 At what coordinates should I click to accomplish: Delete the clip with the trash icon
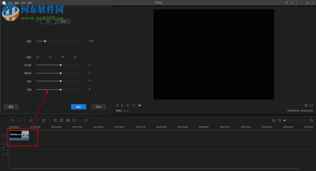(44, 120)
